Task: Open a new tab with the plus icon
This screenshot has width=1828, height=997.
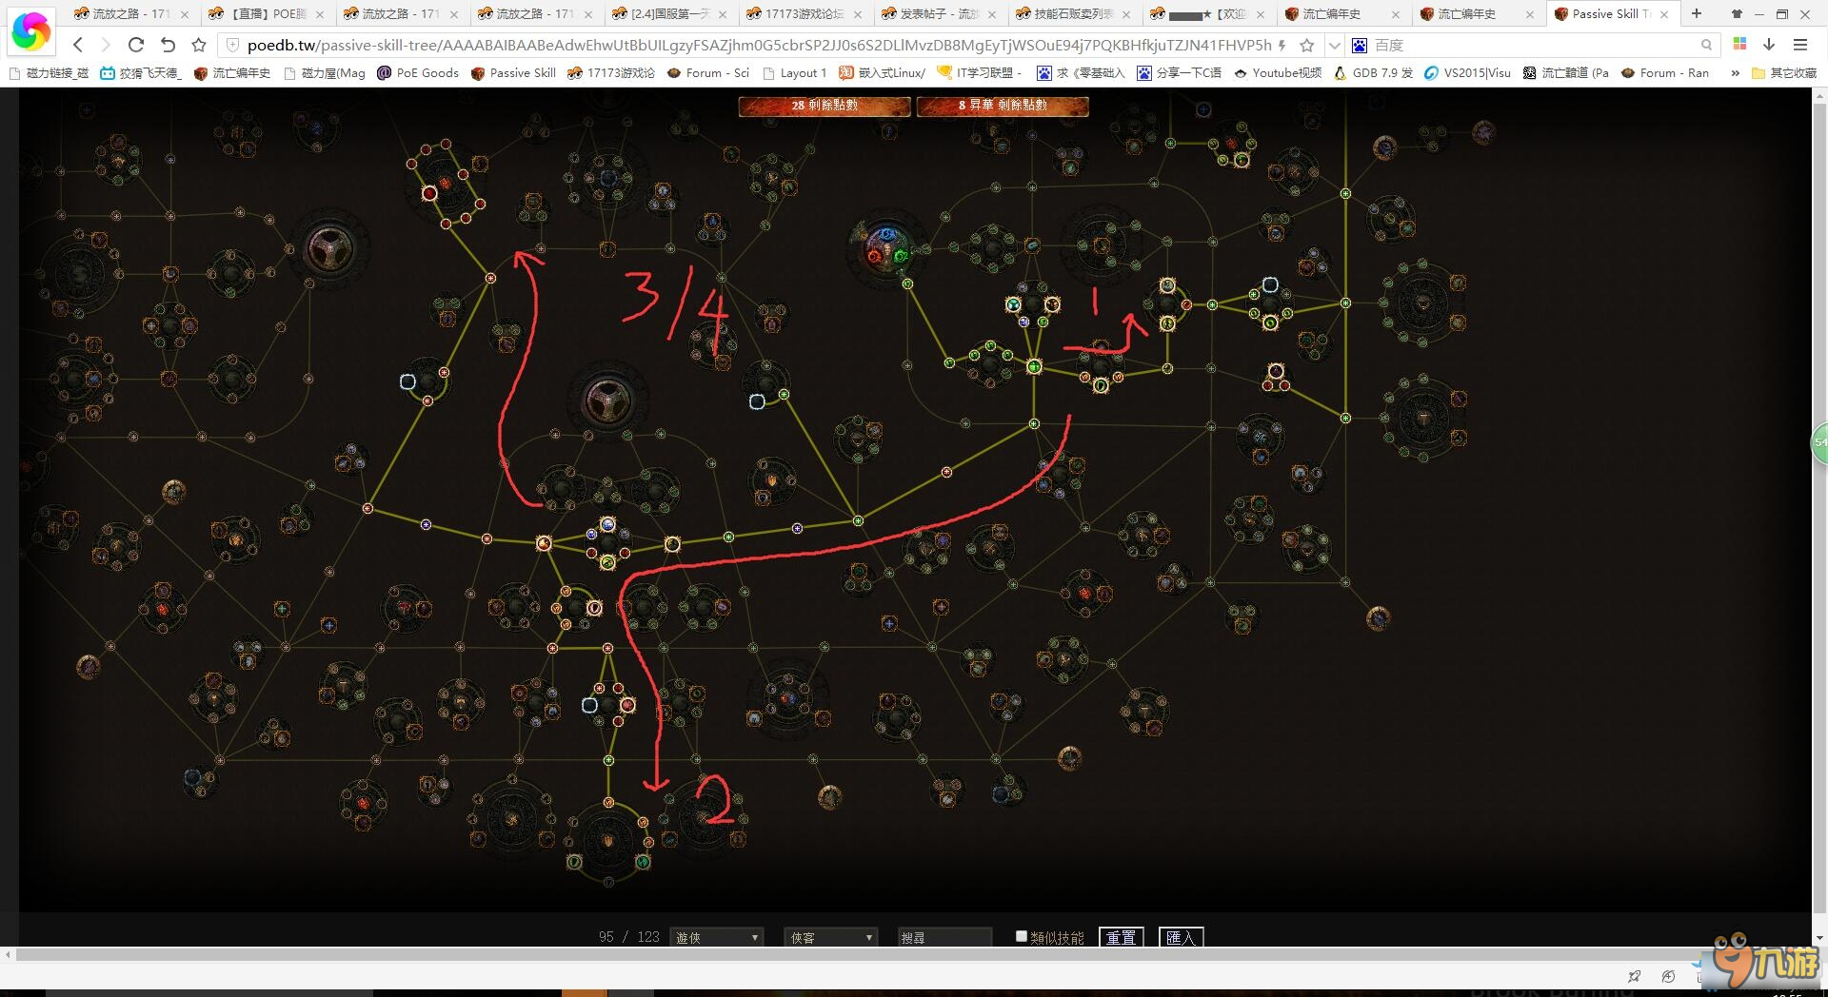Action: pyautogui.click(x=1697, y=13)
